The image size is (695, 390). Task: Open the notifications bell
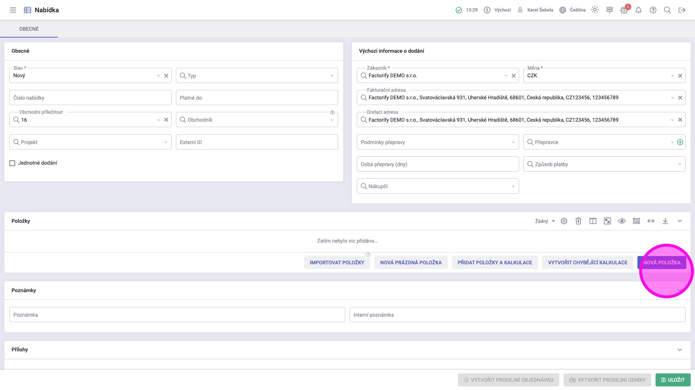[639, 10]
